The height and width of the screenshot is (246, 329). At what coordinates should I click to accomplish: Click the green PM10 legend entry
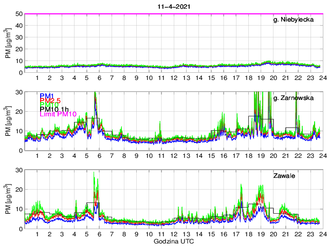[x=48, y=107]
